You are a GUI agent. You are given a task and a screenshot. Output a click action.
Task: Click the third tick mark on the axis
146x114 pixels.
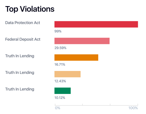[110, 104]
